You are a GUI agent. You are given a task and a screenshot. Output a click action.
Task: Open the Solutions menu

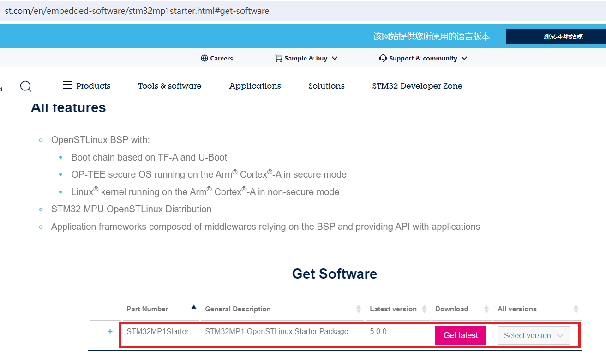pos(326,86)
